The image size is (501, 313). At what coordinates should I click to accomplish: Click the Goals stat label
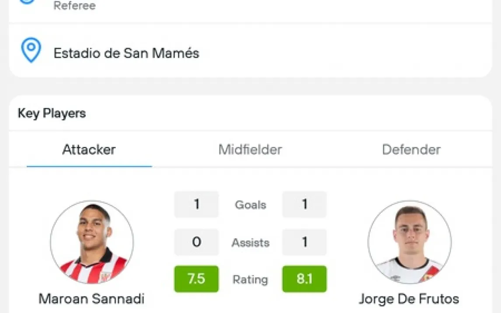[x=250, y=205]
